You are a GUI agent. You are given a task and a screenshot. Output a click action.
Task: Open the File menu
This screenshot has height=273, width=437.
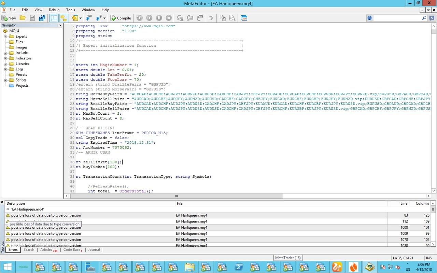tap(12, 10)
